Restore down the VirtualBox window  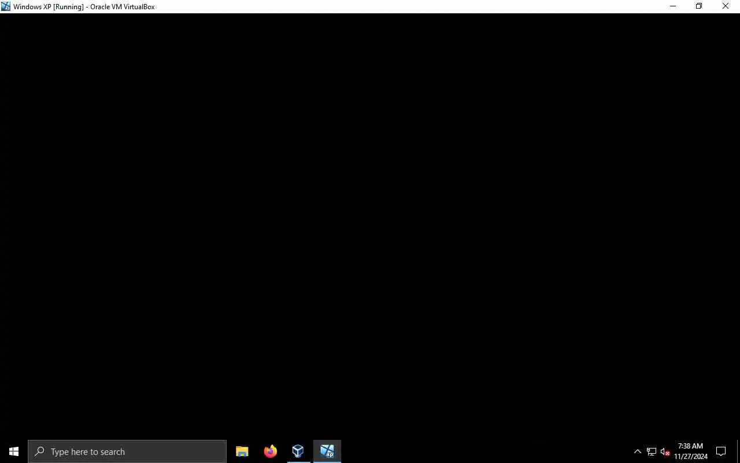pos(699,6)
